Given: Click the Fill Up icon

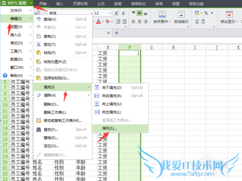Looking at the screenshot, I should [x=97, y=104].
